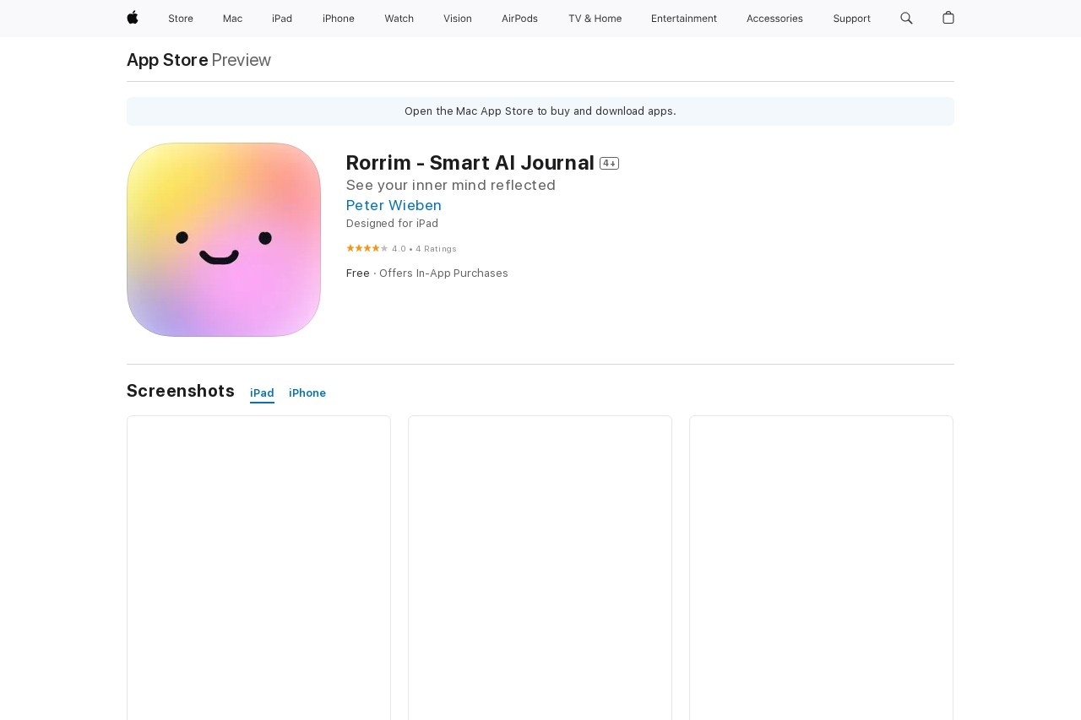Click 'See your inner mind reflected' subtitle
Screen dimensions: 1081x720
451,185
